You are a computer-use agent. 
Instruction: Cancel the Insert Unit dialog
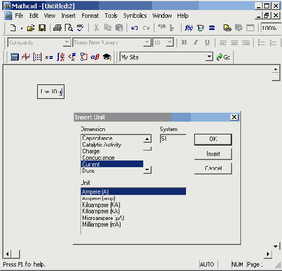213,168
